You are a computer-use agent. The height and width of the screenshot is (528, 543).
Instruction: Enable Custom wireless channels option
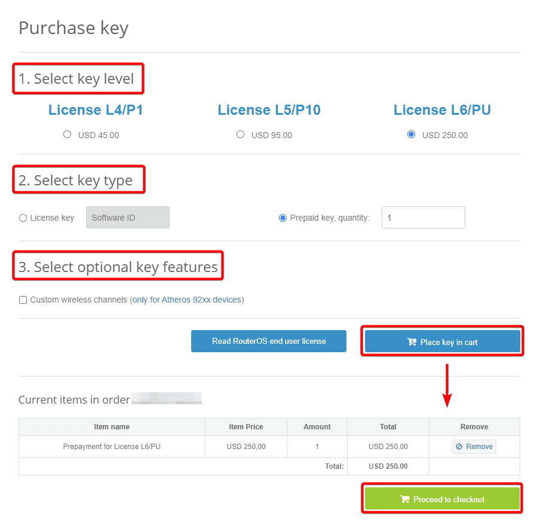tap(23, 300)
